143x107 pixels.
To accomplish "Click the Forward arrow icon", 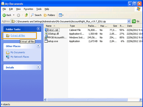I will pyautogui.click(x=18, y=15).
